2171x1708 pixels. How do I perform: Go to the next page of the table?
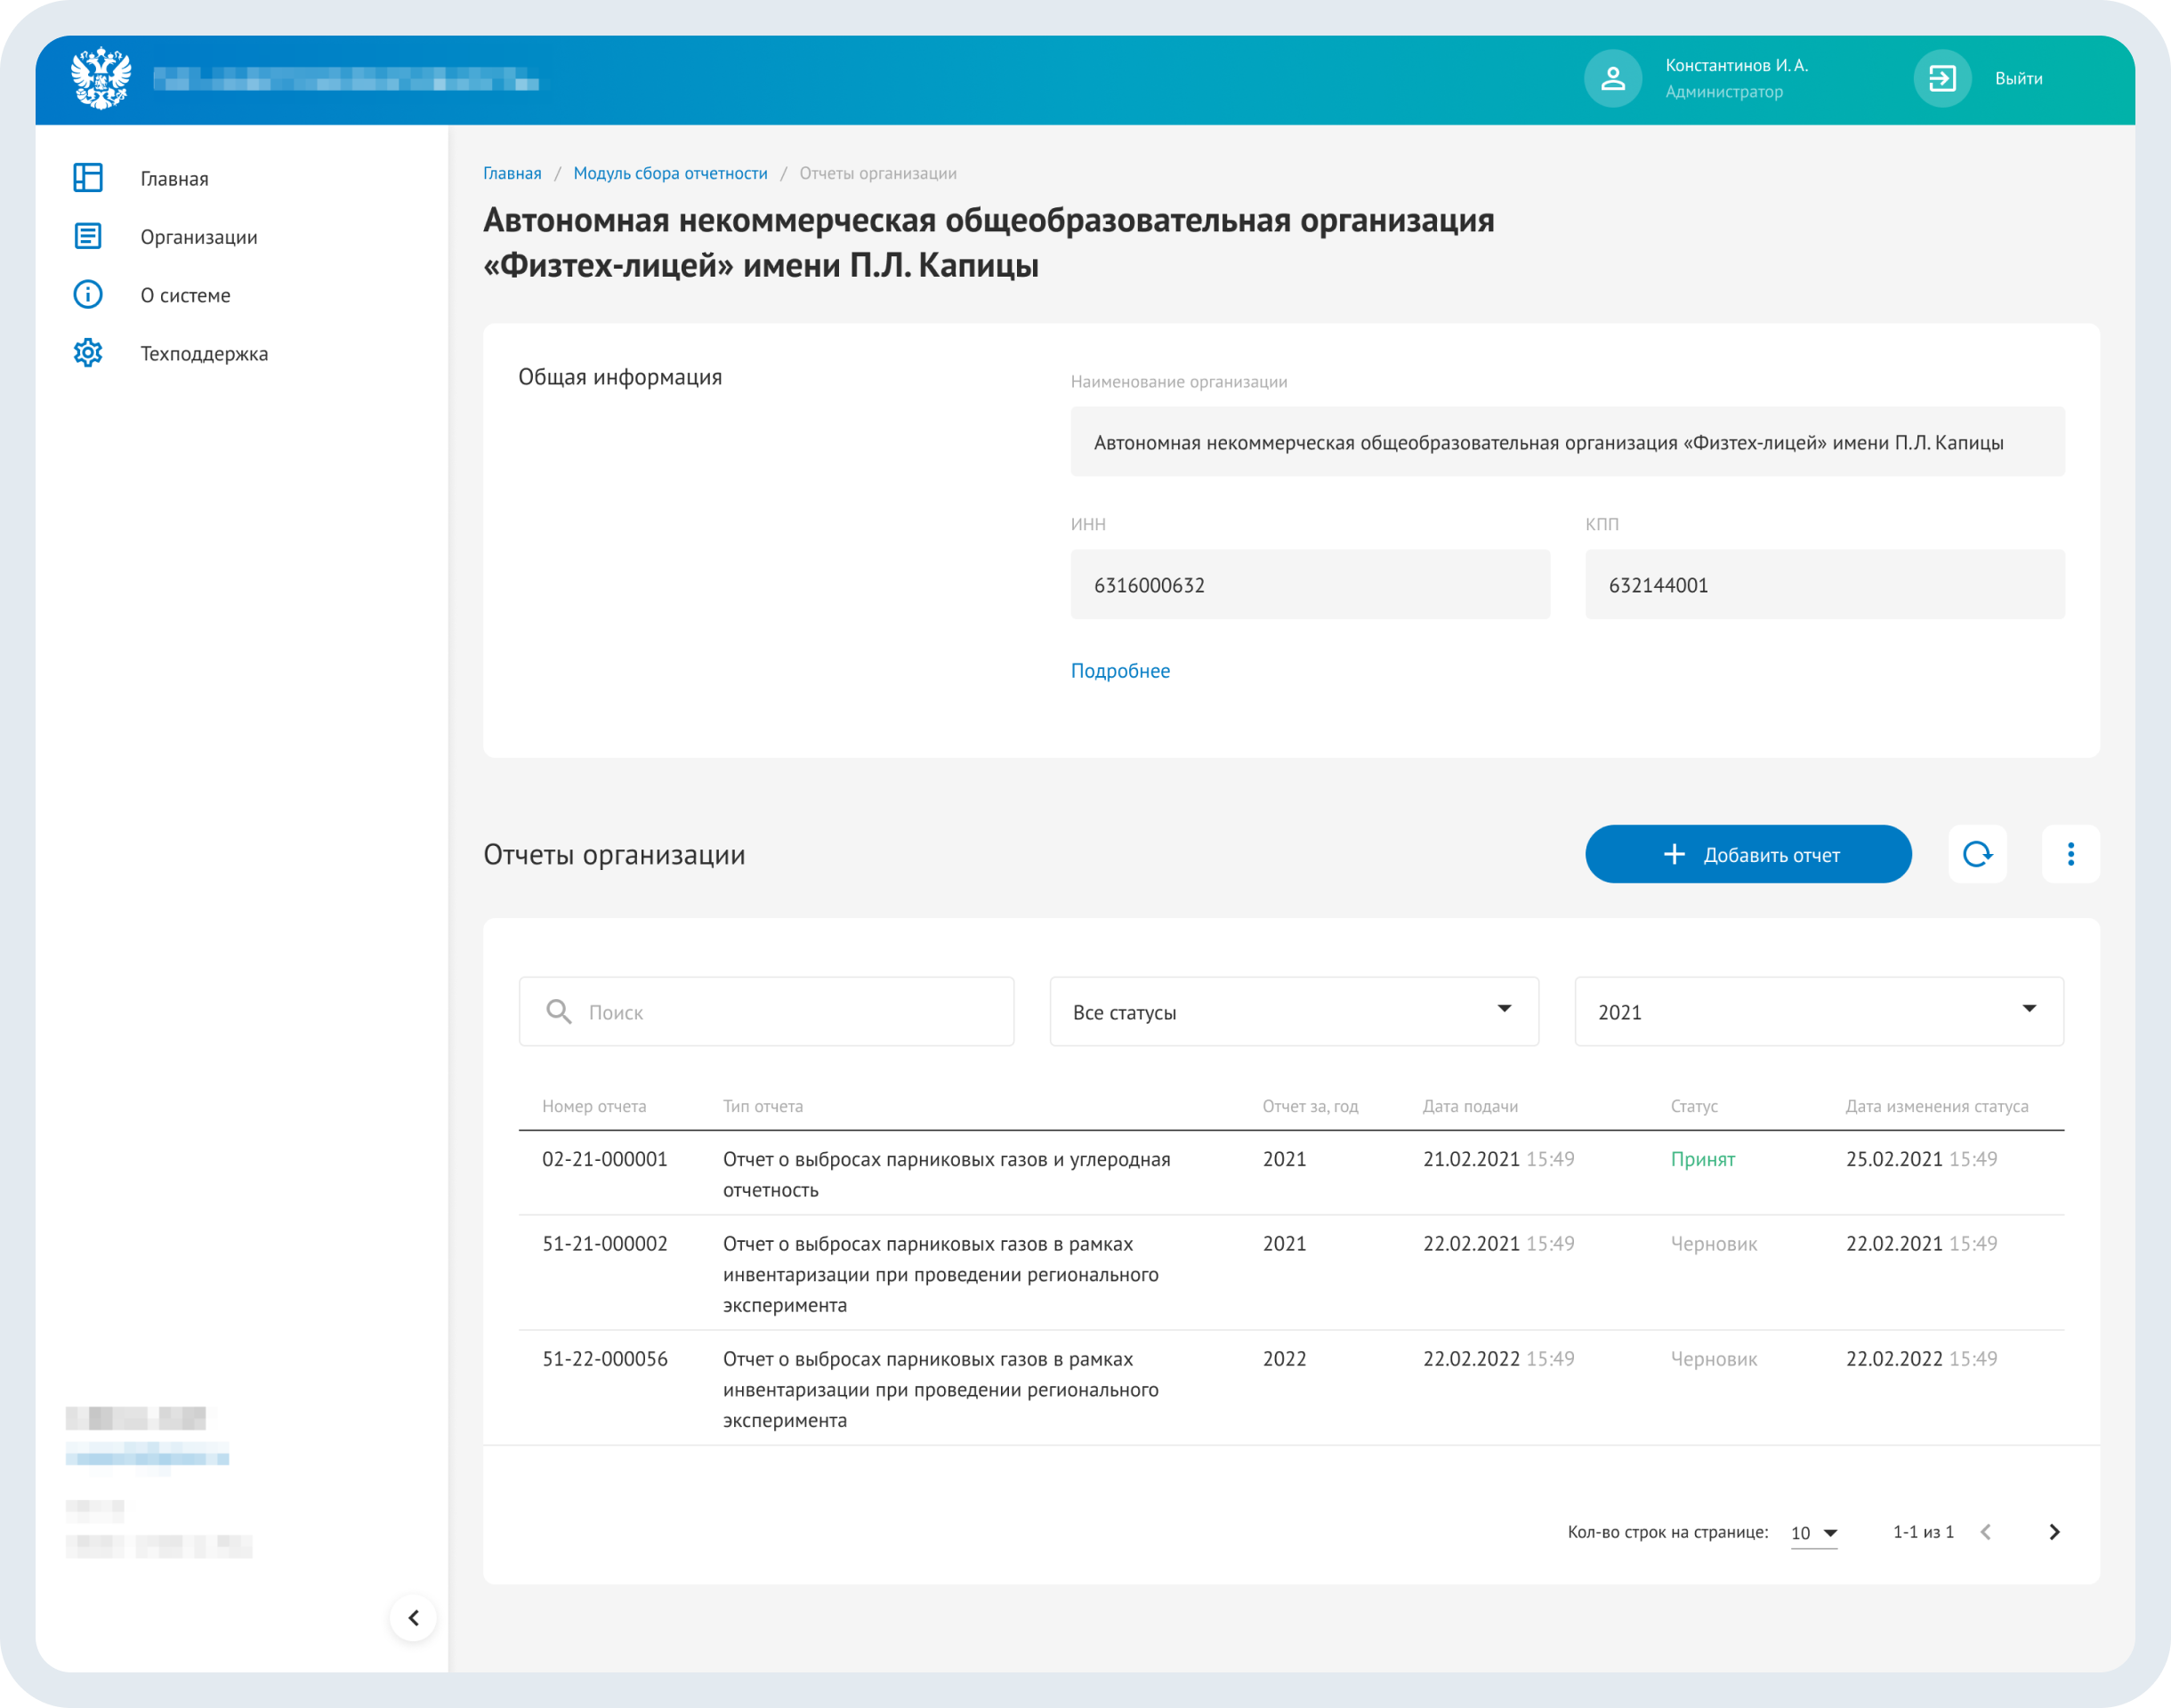(2054, 1532)
